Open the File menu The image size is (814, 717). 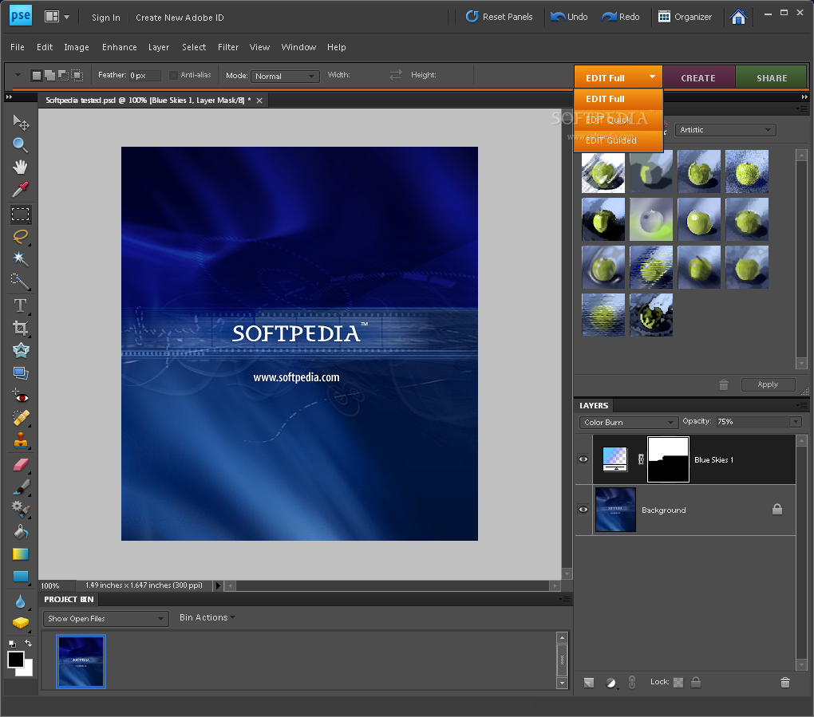click(18, 47)
